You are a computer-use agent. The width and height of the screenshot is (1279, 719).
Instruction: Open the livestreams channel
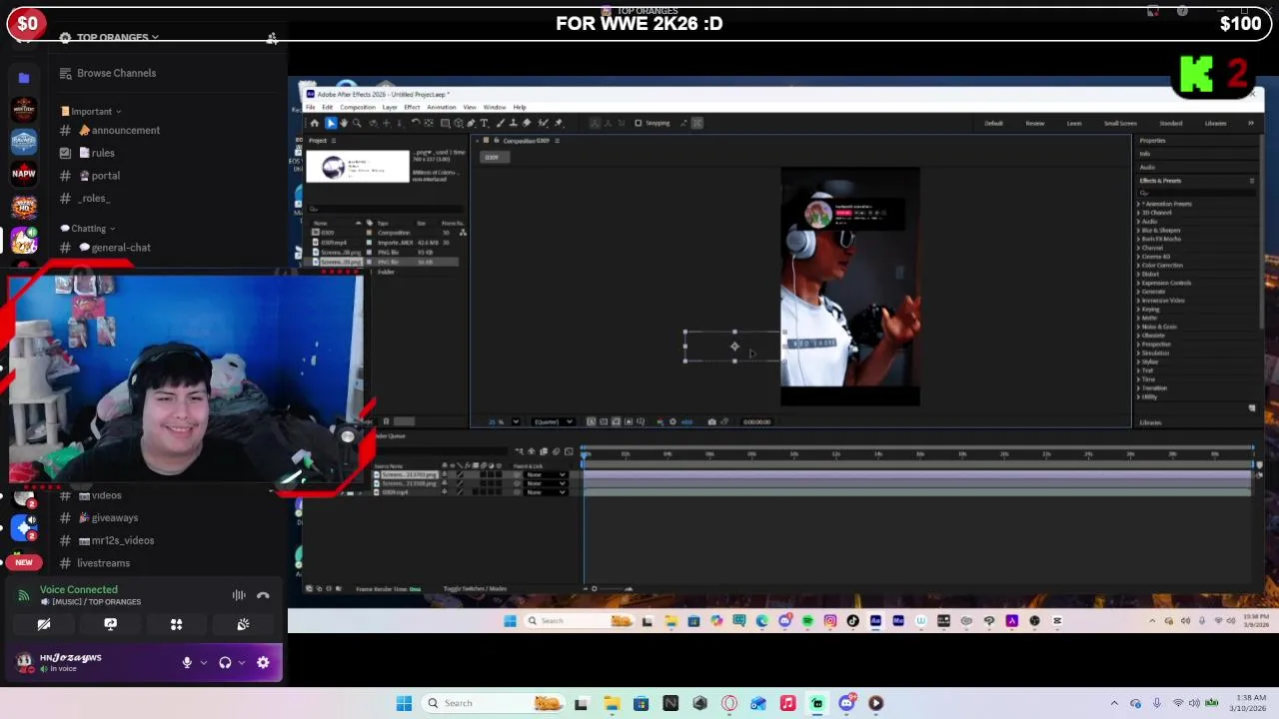coord(104,563)
